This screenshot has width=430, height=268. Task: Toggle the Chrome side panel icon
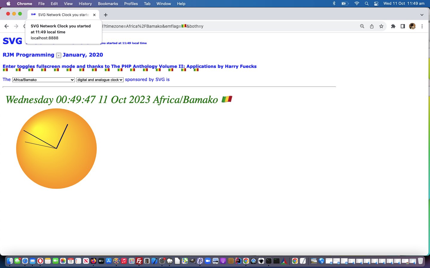[403, 26]
